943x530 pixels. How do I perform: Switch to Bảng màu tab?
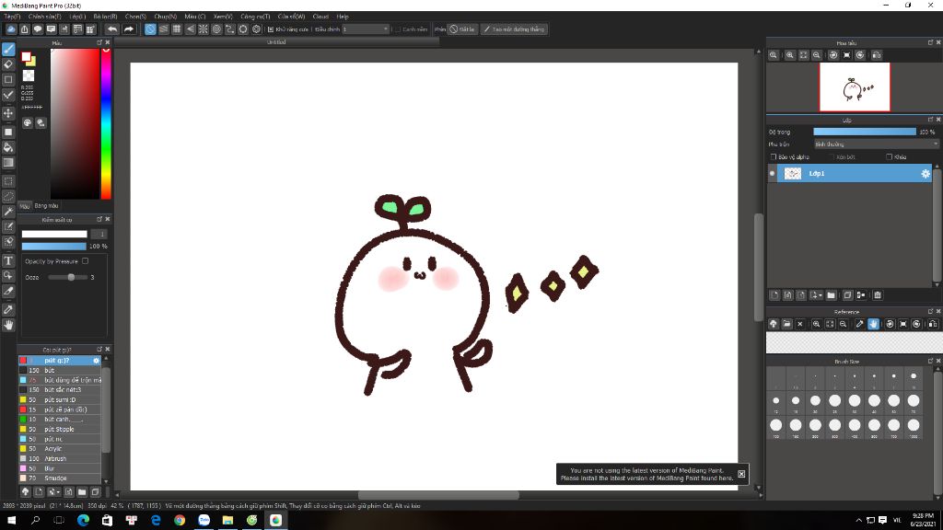point(46,206)
